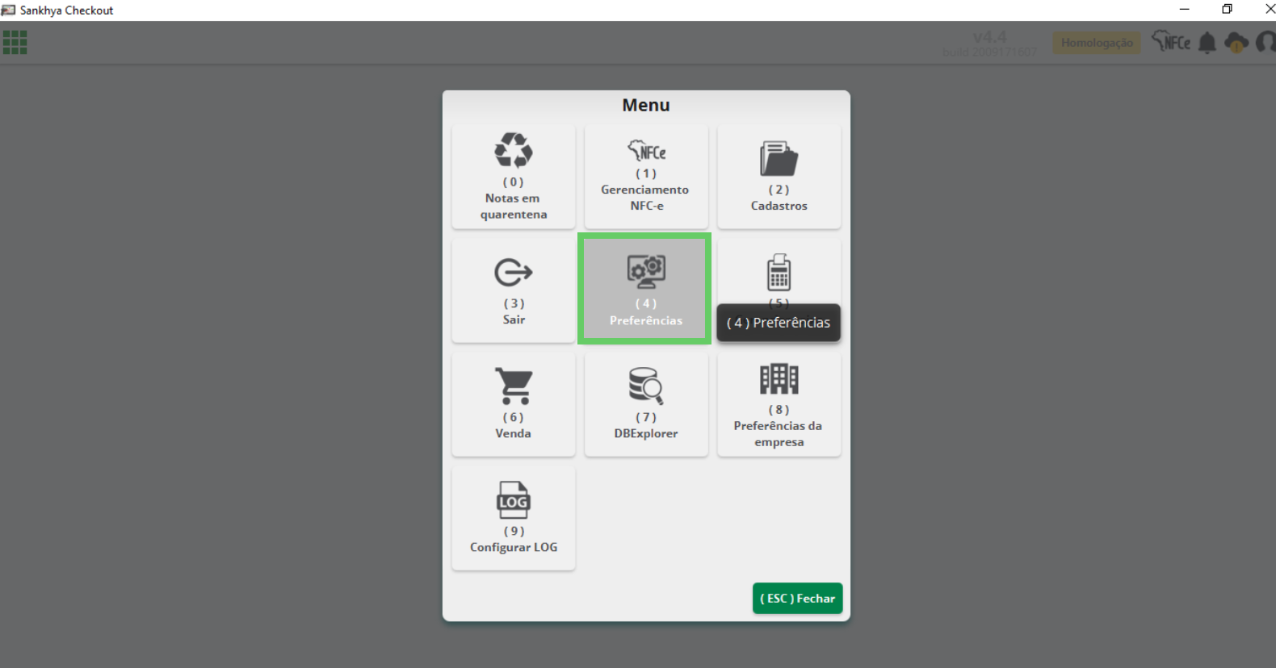Click the "Menu" dialog heading
Image resolution: width=1276 pixels, height=668 pixels.
point(646,105)
